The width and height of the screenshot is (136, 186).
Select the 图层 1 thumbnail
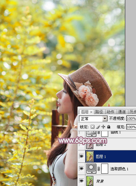(90, 156)
